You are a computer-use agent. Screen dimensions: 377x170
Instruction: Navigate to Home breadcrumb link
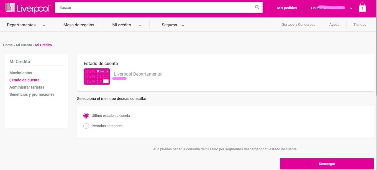click(x=8, y=45)
